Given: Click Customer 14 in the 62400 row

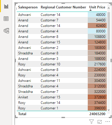Looking at the screenshot, I should tap(51, 26).
